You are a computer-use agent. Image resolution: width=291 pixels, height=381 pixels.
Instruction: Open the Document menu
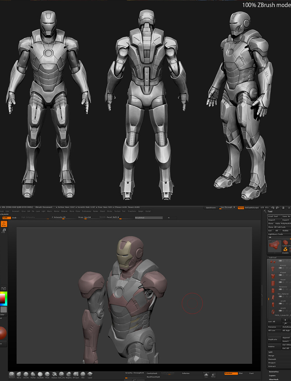pyautogui.click(x=16, y=211)
